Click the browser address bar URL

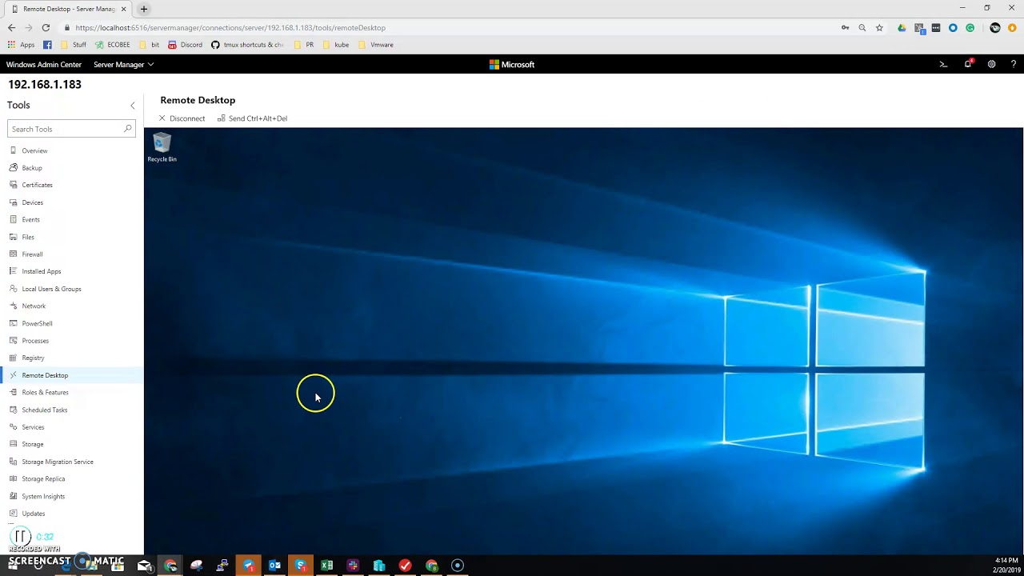230,28
